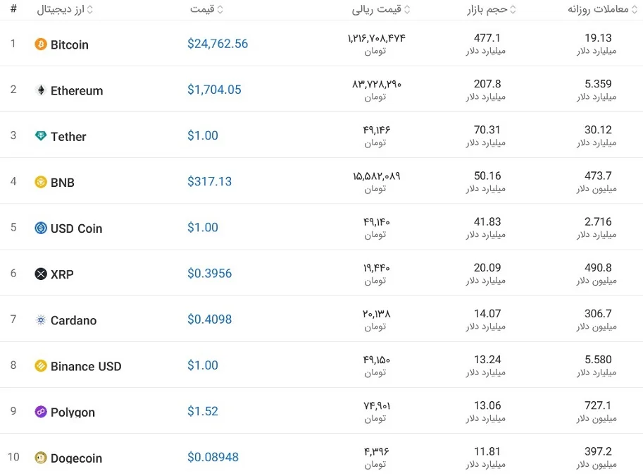Open the Ethereum coin name link
The width and height of the screenshot is (643, 476).
[77, 90]
